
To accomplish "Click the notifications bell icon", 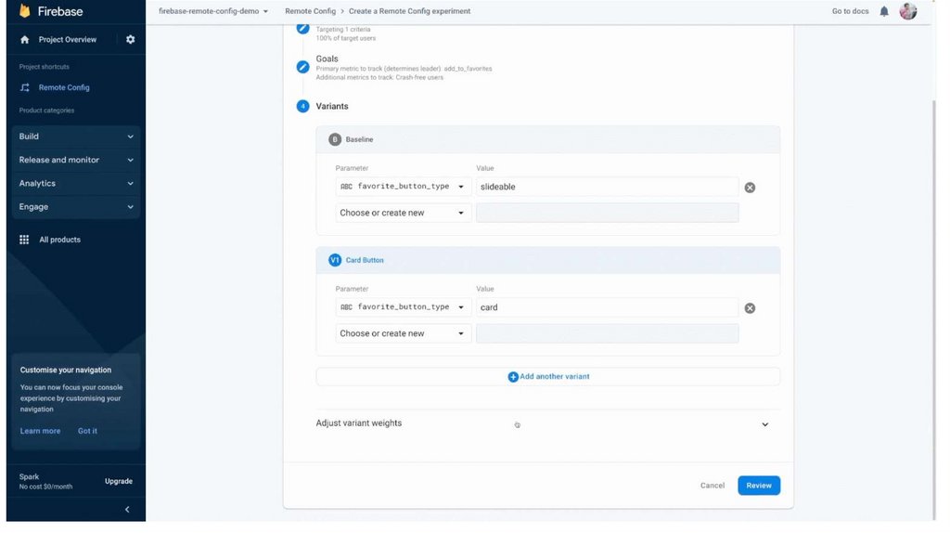I will 884,11.
